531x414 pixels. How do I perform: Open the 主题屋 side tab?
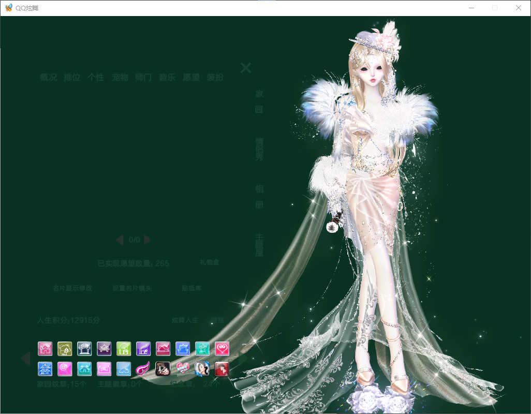point(259,245)
